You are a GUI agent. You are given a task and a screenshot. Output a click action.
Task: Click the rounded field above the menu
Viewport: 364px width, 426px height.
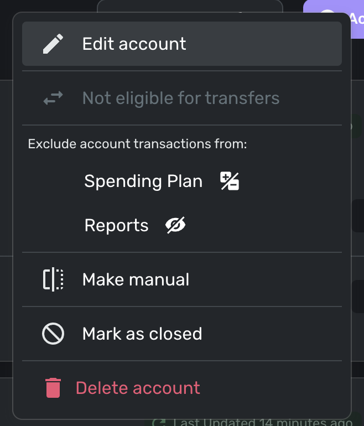pyautogui.click(x=190, y=7)
